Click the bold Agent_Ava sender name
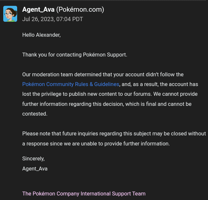The image size is (208, 200). pyautogui.click(x=38, y=10)
